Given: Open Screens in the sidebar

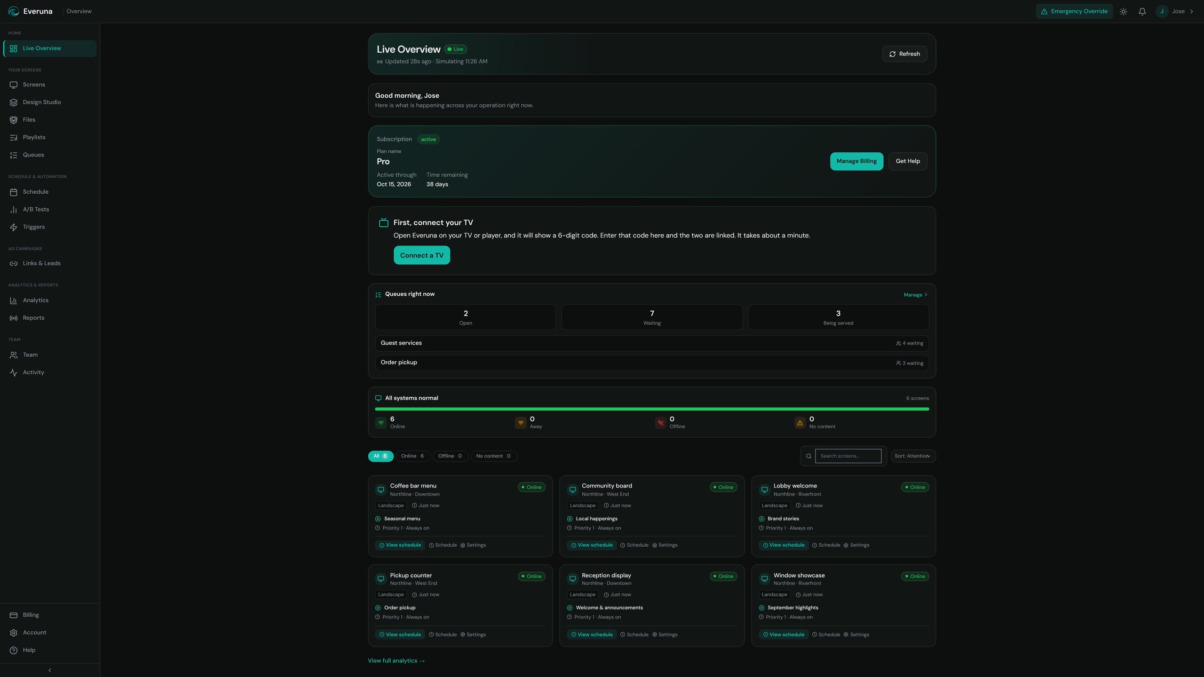Looking at the screenshot, I should (49, 85).
